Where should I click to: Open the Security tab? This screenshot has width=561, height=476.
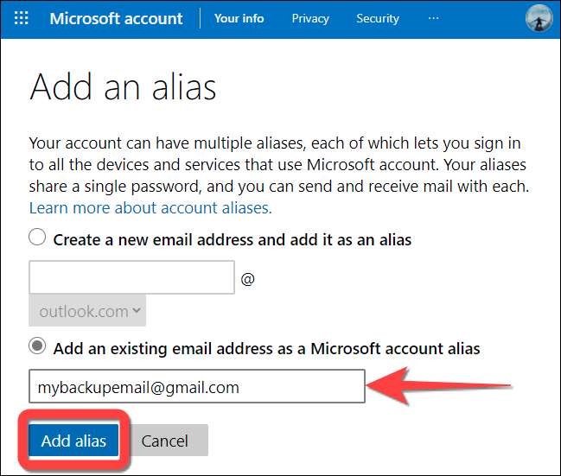pos(378,18)
